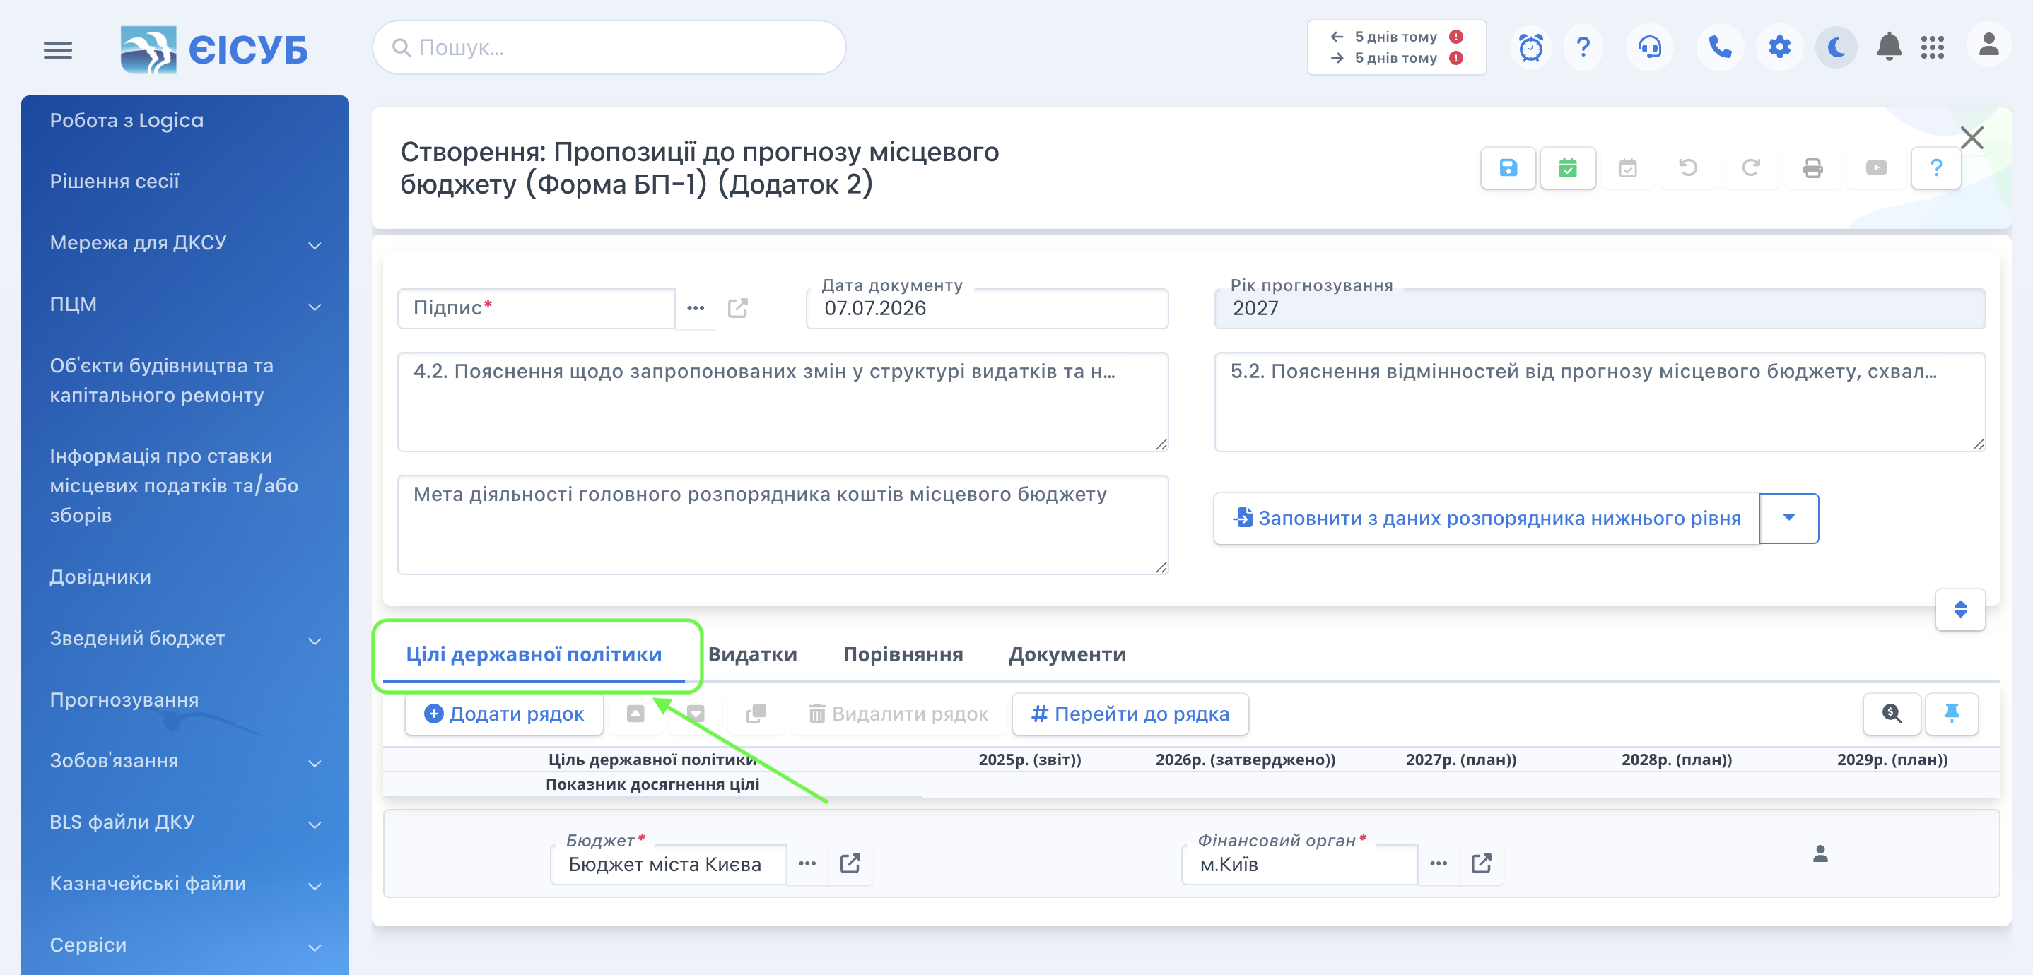Screen dimensions: 2033x975
Task: Undo the last action
Action: click(1688, 168)
